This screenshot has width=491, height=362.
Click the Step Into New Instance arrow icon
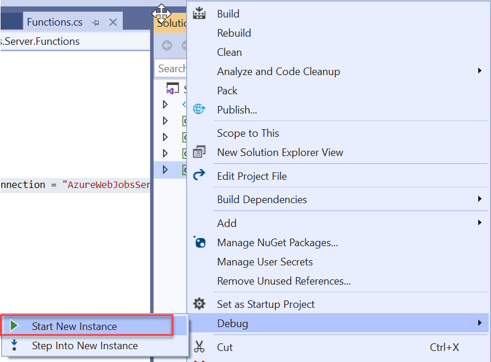coord(15,345)
